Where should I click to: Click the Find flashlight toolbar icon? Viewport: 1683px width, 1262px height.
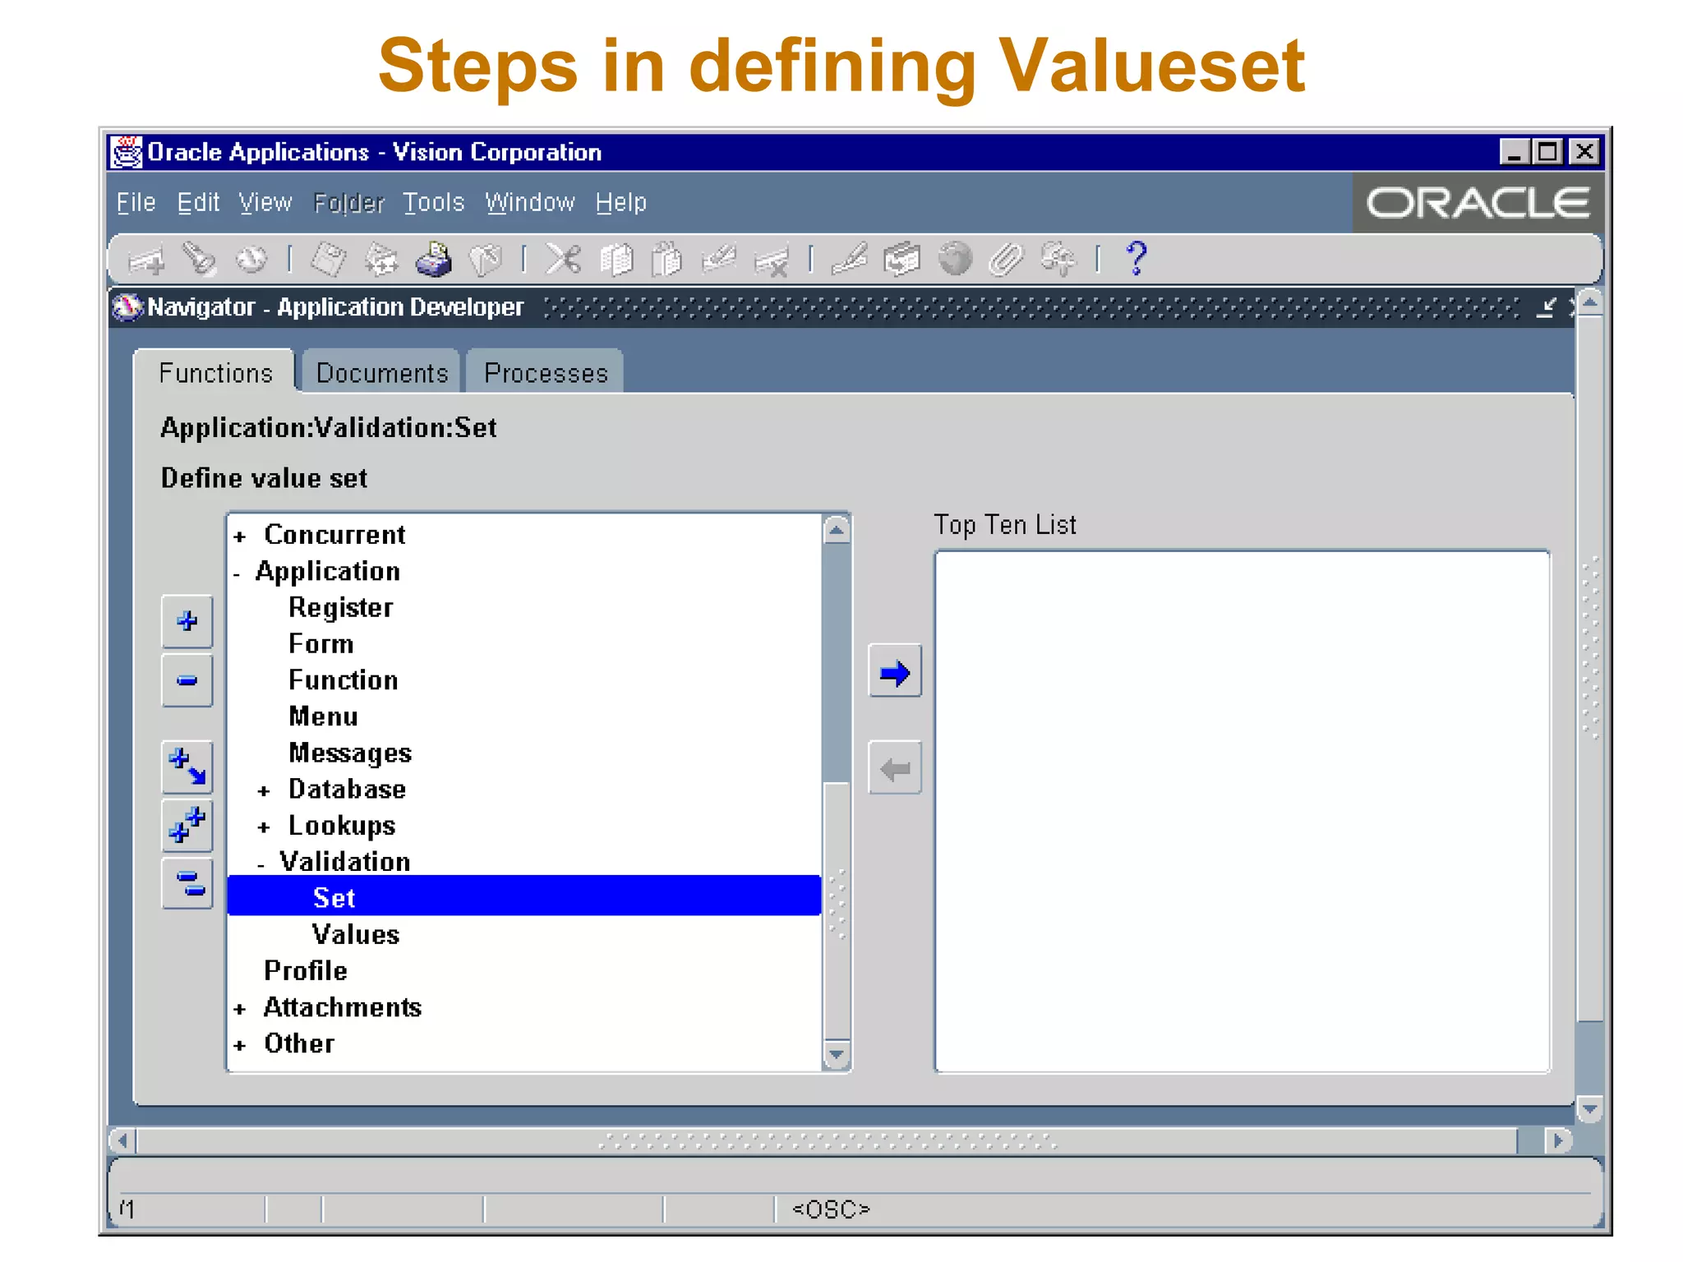point(200,260)
